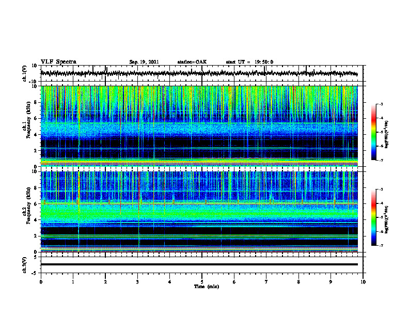Click the "ch.1(V)" waveform axis label

tap(25, 73)
